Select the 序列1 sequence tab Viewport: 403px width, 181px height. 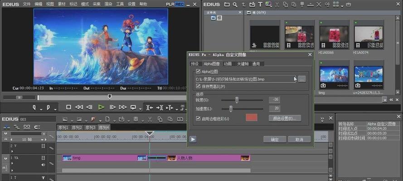63,128
